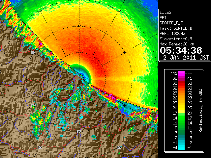Viewport: 211px width, 158px height.
Task: Select the '-4' legend lower bound value
Action: [175, 148]
